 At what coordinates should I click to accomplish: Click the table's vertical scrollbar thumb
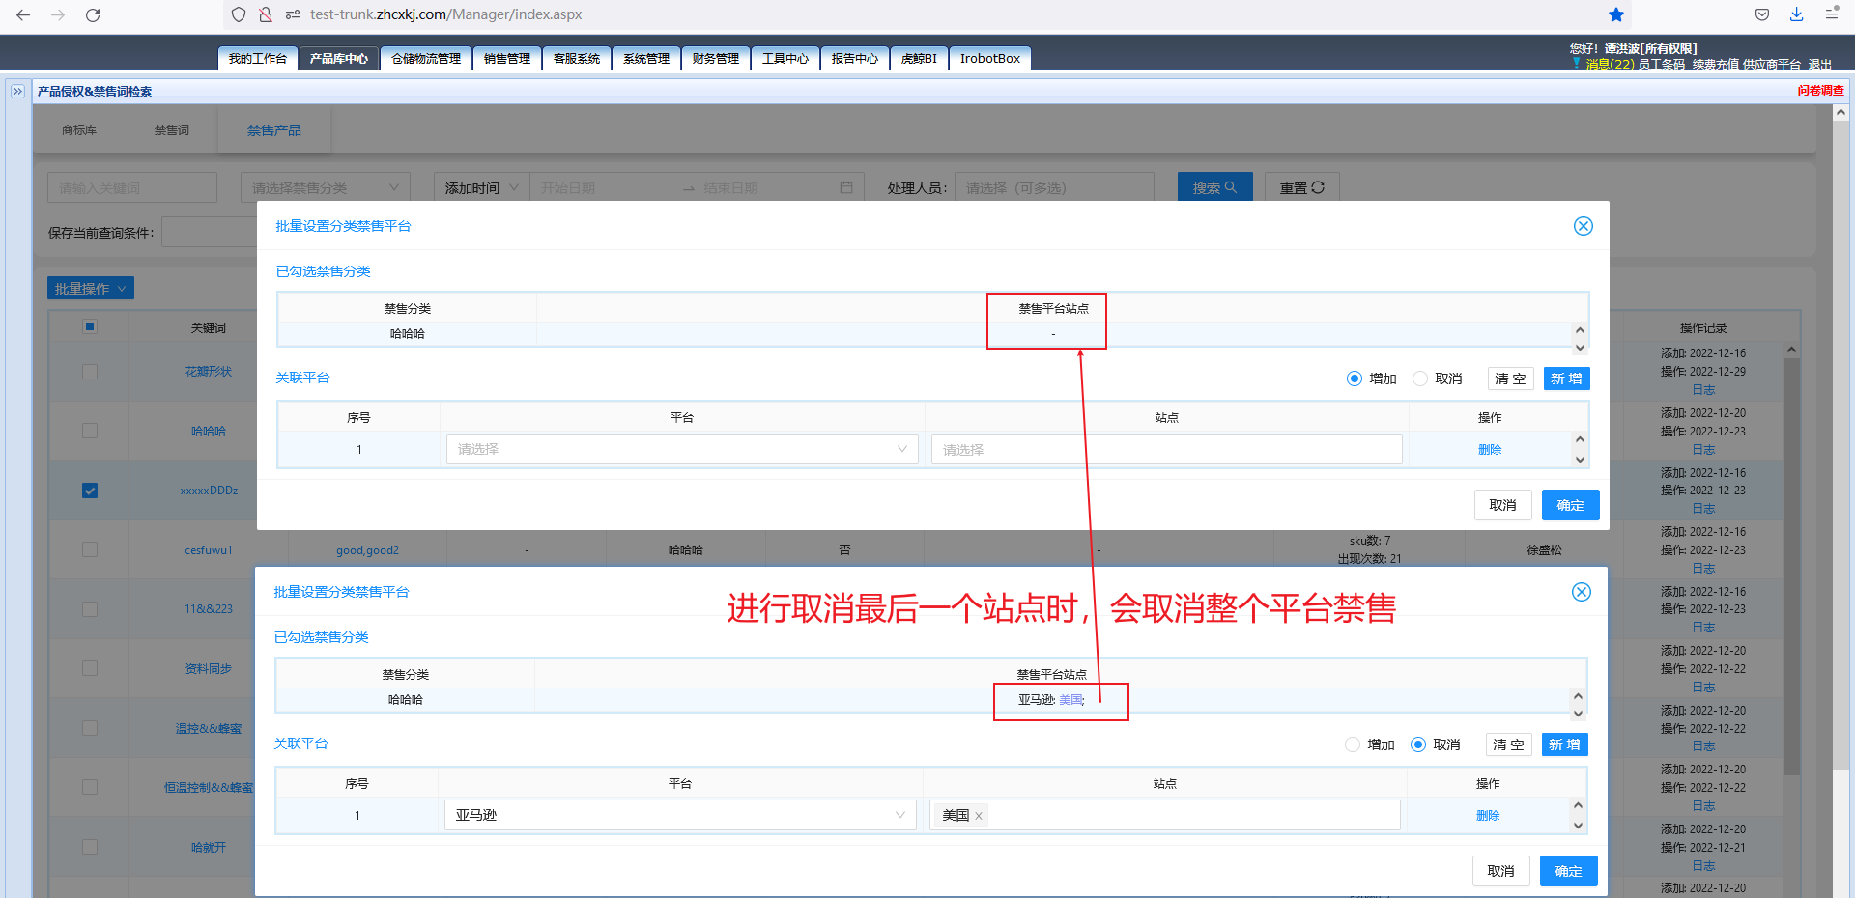click(x=1791, y=567)
